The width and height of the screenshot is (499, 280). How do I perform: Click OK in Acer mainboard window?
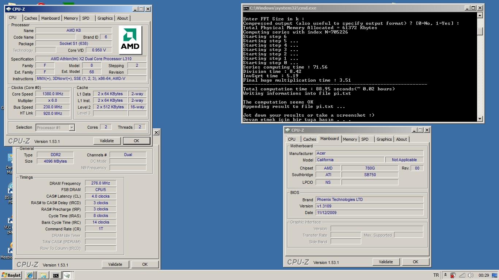pos(415,262)
